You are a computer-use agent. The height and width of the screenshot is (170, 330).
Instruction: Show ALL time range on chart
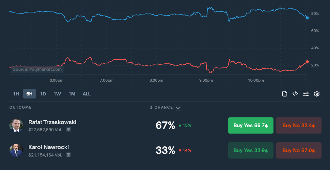[87, 94]
